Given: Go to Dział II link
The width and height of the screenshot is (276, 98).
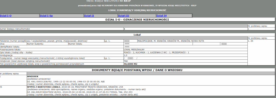Looking at the screenshot, I should point(89,16).
